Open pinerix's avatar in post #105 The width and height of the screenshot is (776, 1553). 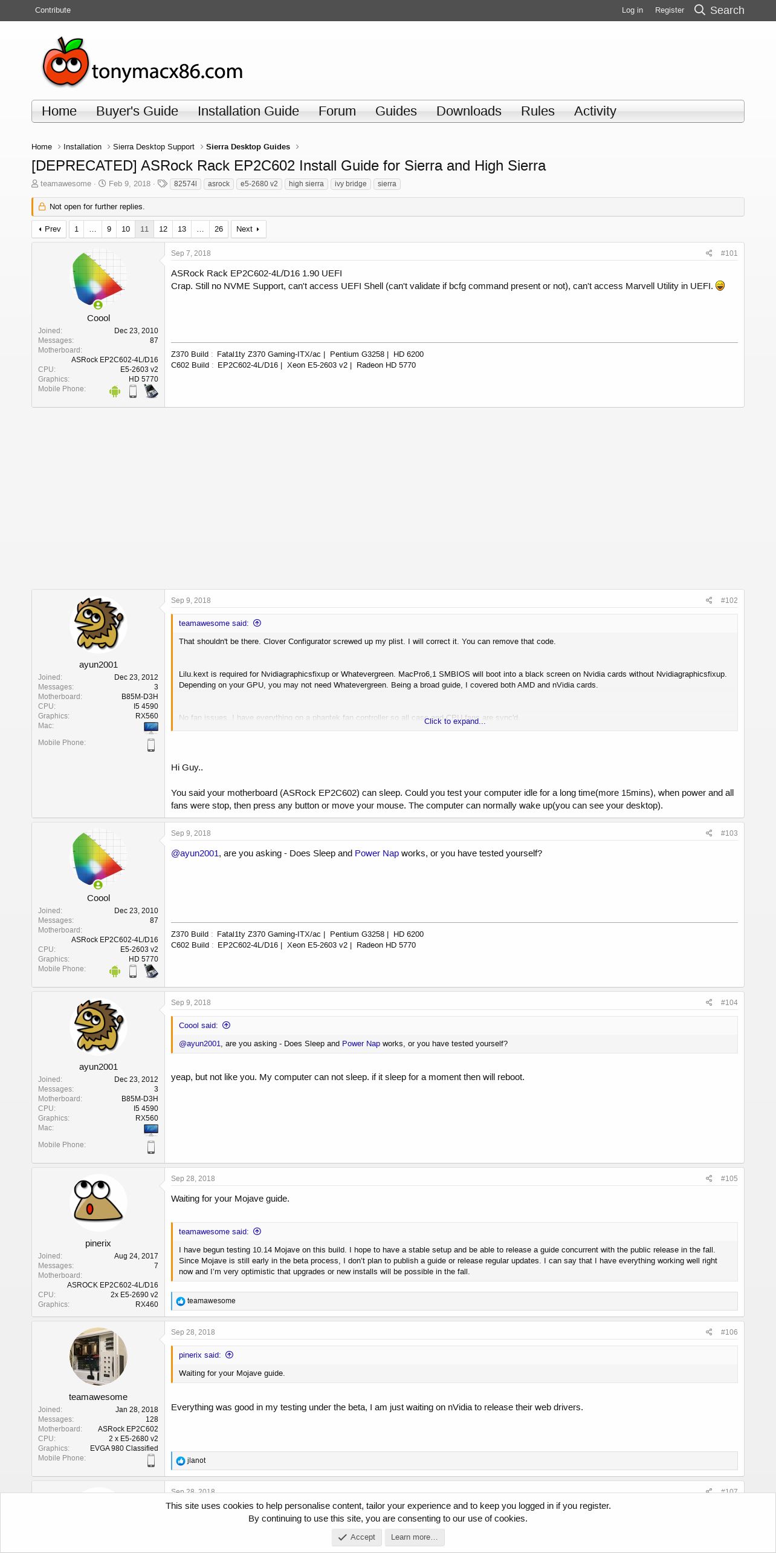click(99, 1203)
